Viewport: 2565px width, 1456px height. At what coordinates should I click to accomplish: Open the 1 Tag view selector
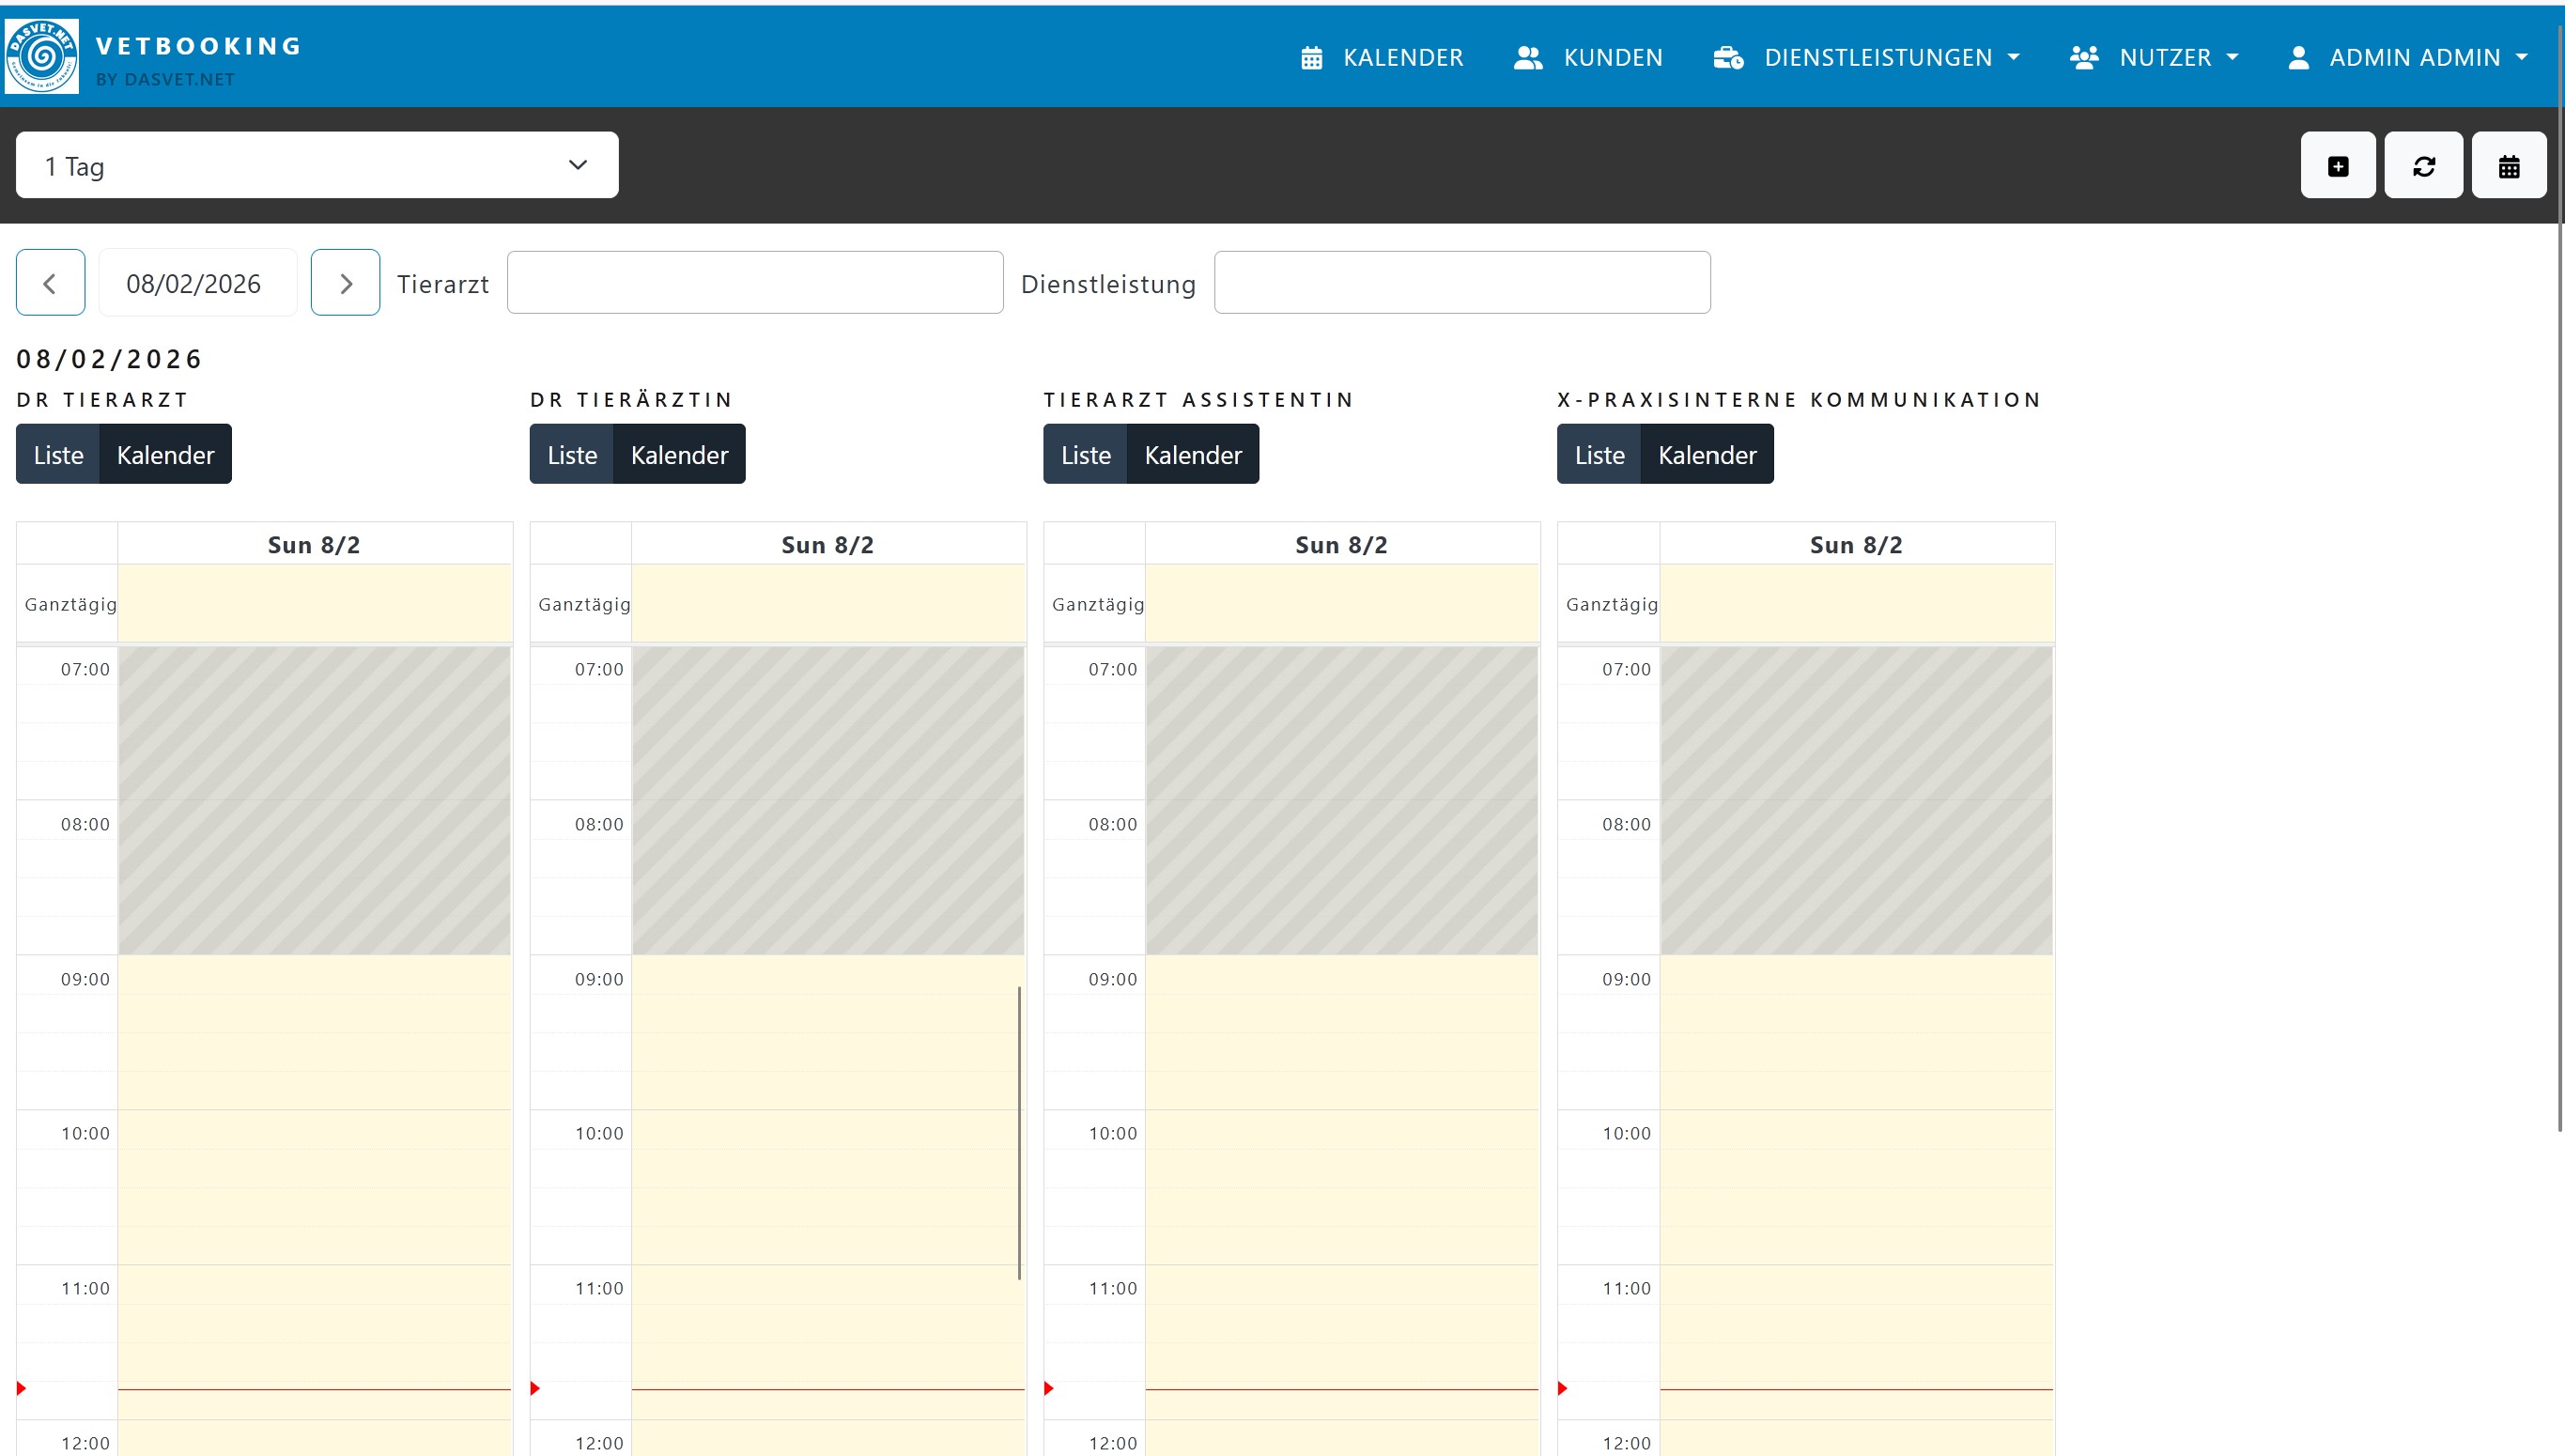click(317, 165)
